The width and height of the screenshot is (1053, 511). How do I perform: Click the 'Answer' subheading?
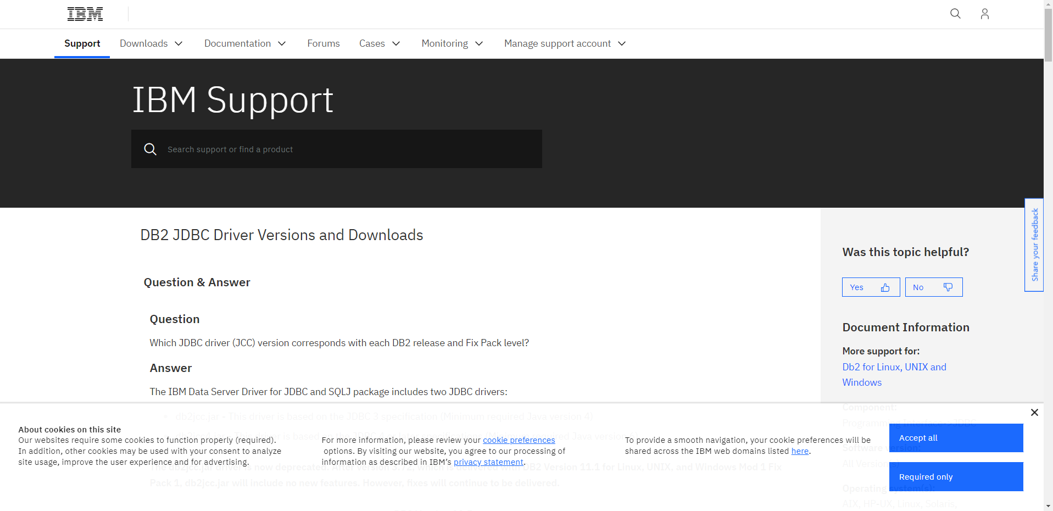(x=171, y=368)
